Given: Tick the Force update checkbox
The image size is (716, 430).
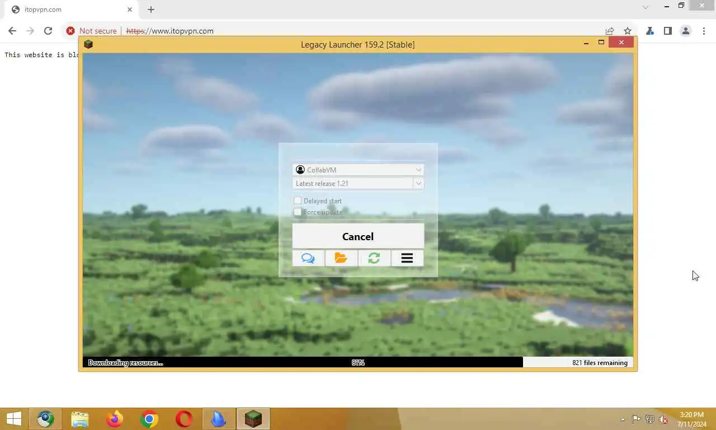Looking at the screenshot, I should (x=298, y=212).
